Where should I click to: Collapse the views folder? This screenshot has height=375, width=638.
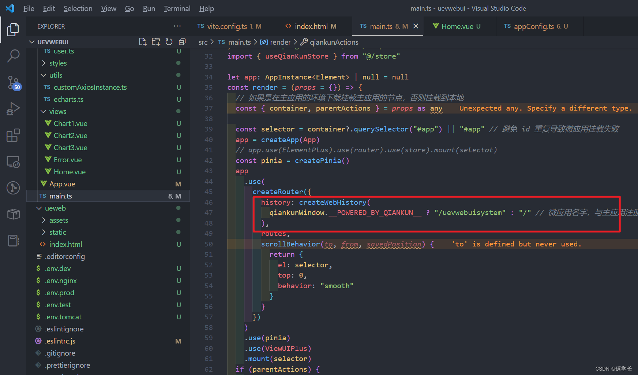point(44,111)
